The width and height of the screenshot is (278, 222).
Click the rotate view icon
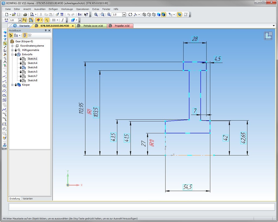[130, 15]
